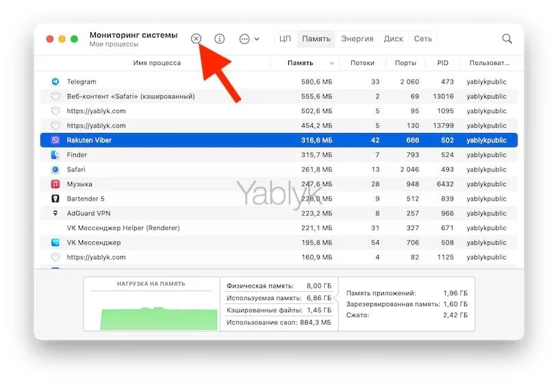Sort by the Память column header
This screenshot has width=558, height=385.
pyautogui.click(x=301, y=63)
